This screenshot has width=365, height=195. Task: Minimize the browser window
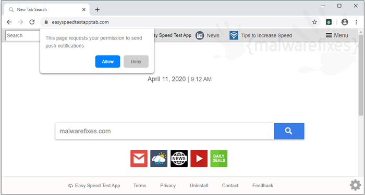323,6
